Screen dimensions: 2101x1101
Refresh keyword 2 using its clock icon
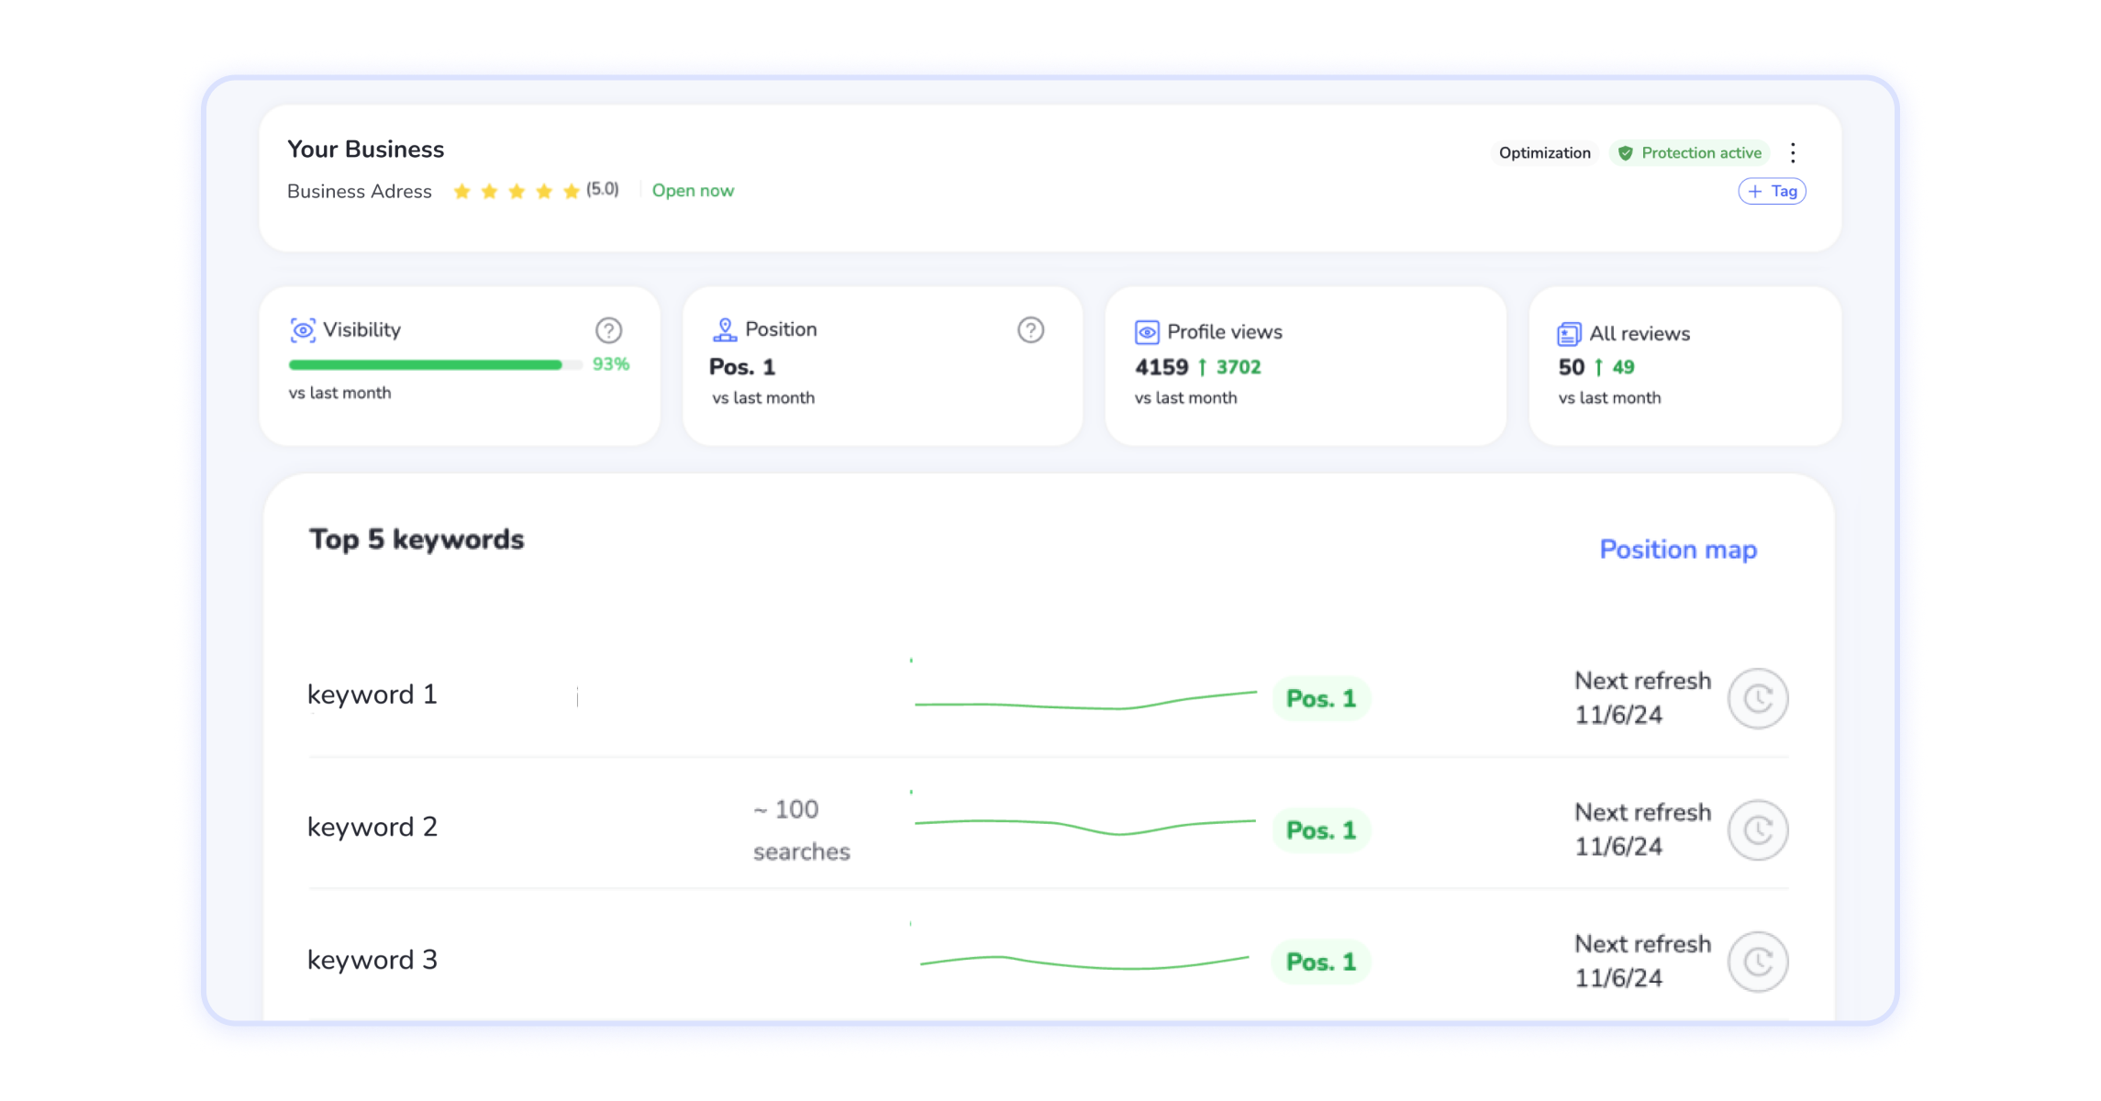click(1757, 829)
